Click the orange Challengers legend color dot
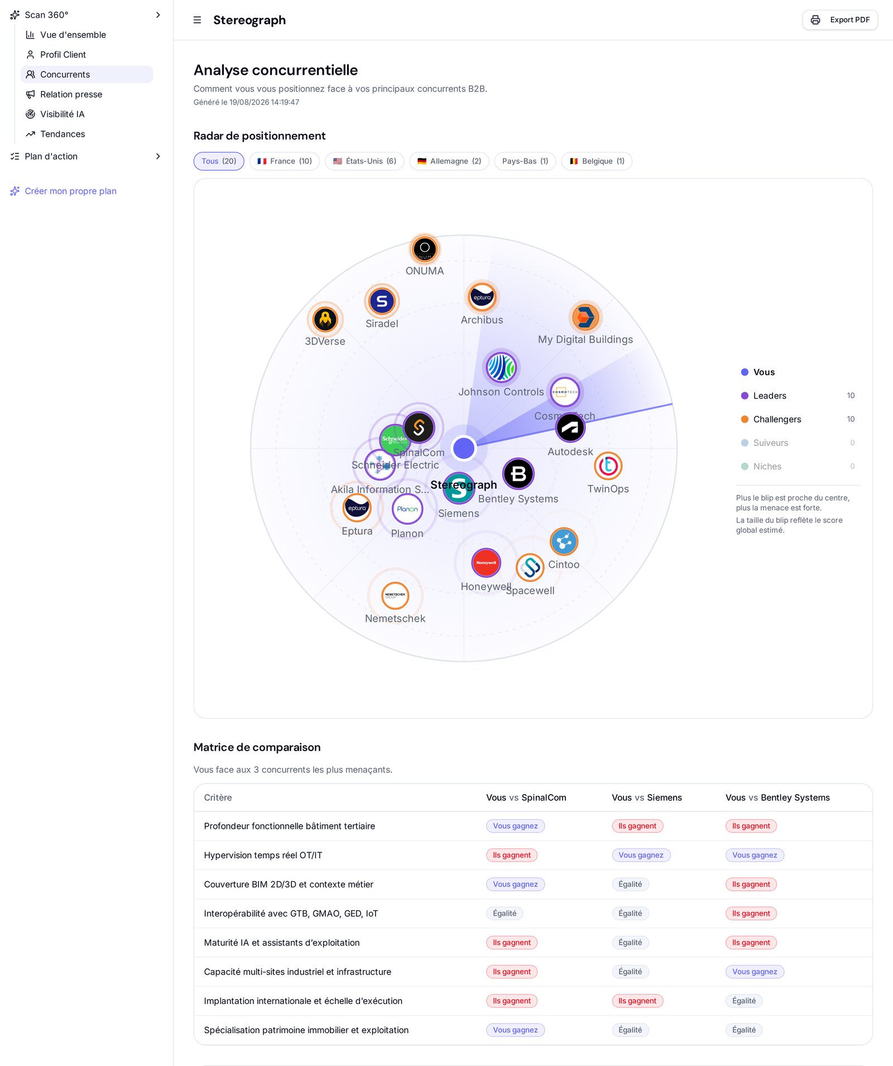The image size is (893, 1066). click(x=745, y=419)
